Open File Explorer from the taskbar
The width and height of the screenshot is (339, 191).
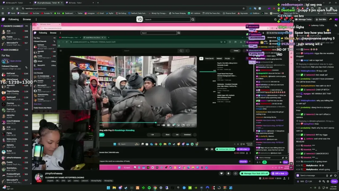click(114, 188)
